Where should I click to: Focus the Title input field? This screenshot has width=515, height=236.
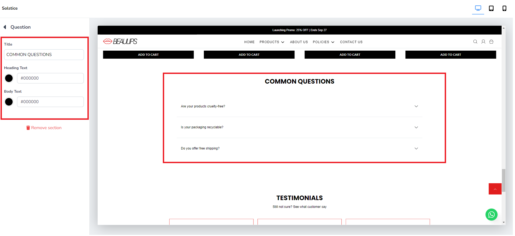[44, 55]
